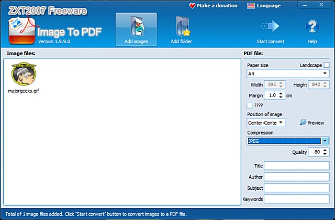
Task: Open Help via question mark icon
Action: (x=312, y=26)
